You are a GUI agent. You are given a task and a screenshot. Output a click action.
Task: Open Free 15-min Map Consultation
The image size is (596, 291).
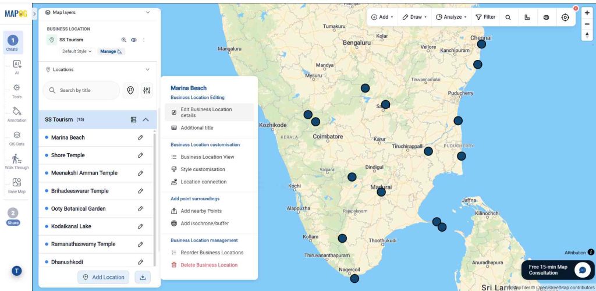(x=558, y=270)
